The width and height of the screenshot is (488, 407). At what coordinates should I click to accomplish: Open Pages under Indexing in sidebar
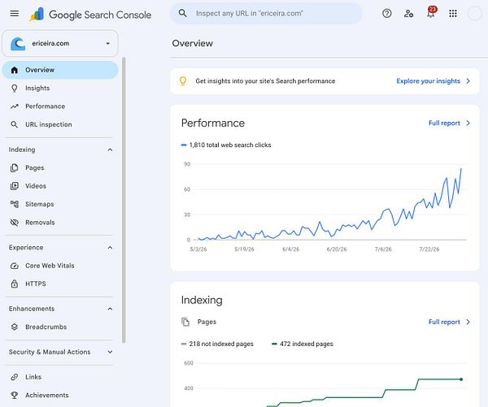point(60,168)
